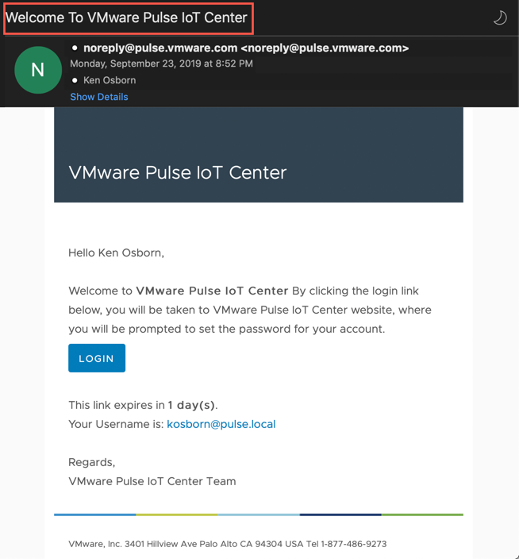The width and height of the screenshot is (519, 559).
Task: Click the "Hello Ken Osborn" greeting line
Action: tap(116, 253)
